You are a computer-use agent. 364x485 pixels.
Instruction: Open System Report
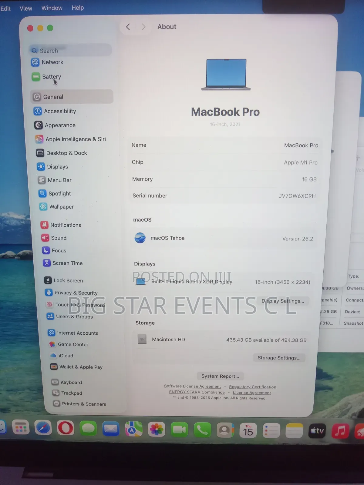pyautogui.click(x=220, y=376)
